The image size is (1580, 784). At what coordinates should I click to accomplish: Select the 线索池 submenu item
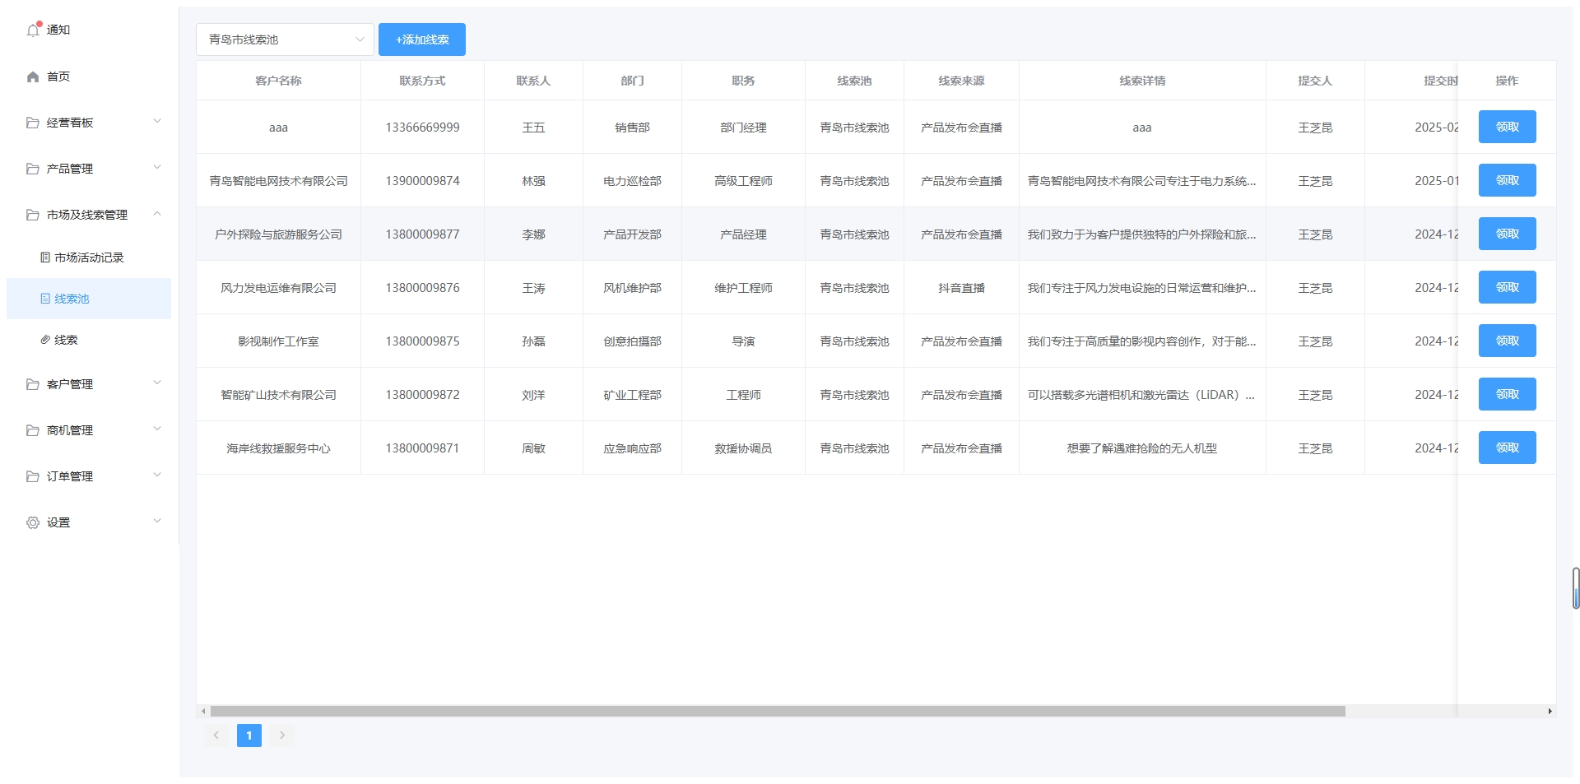pyautogui.click(x=89, y=299)
